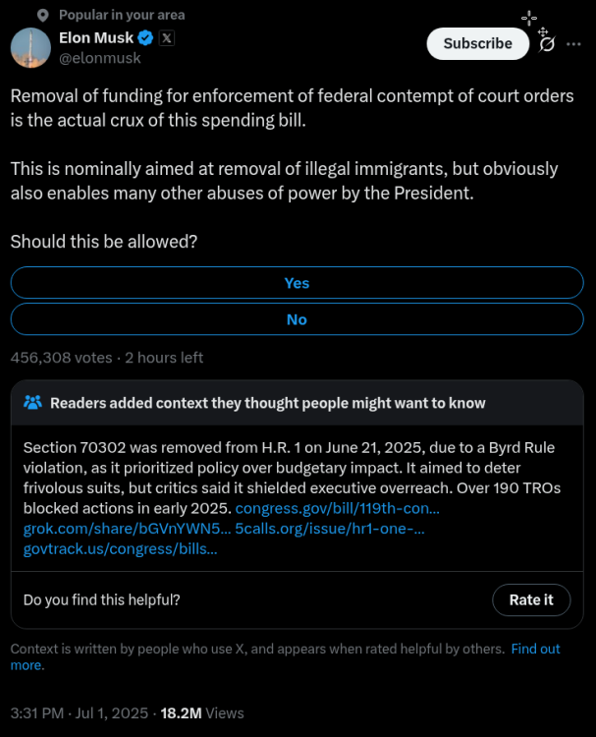Screen dimensions: 596x737
Task: Open Elon Musk's profile avatar
Action: pyautogui.click(x=31, y=48)
